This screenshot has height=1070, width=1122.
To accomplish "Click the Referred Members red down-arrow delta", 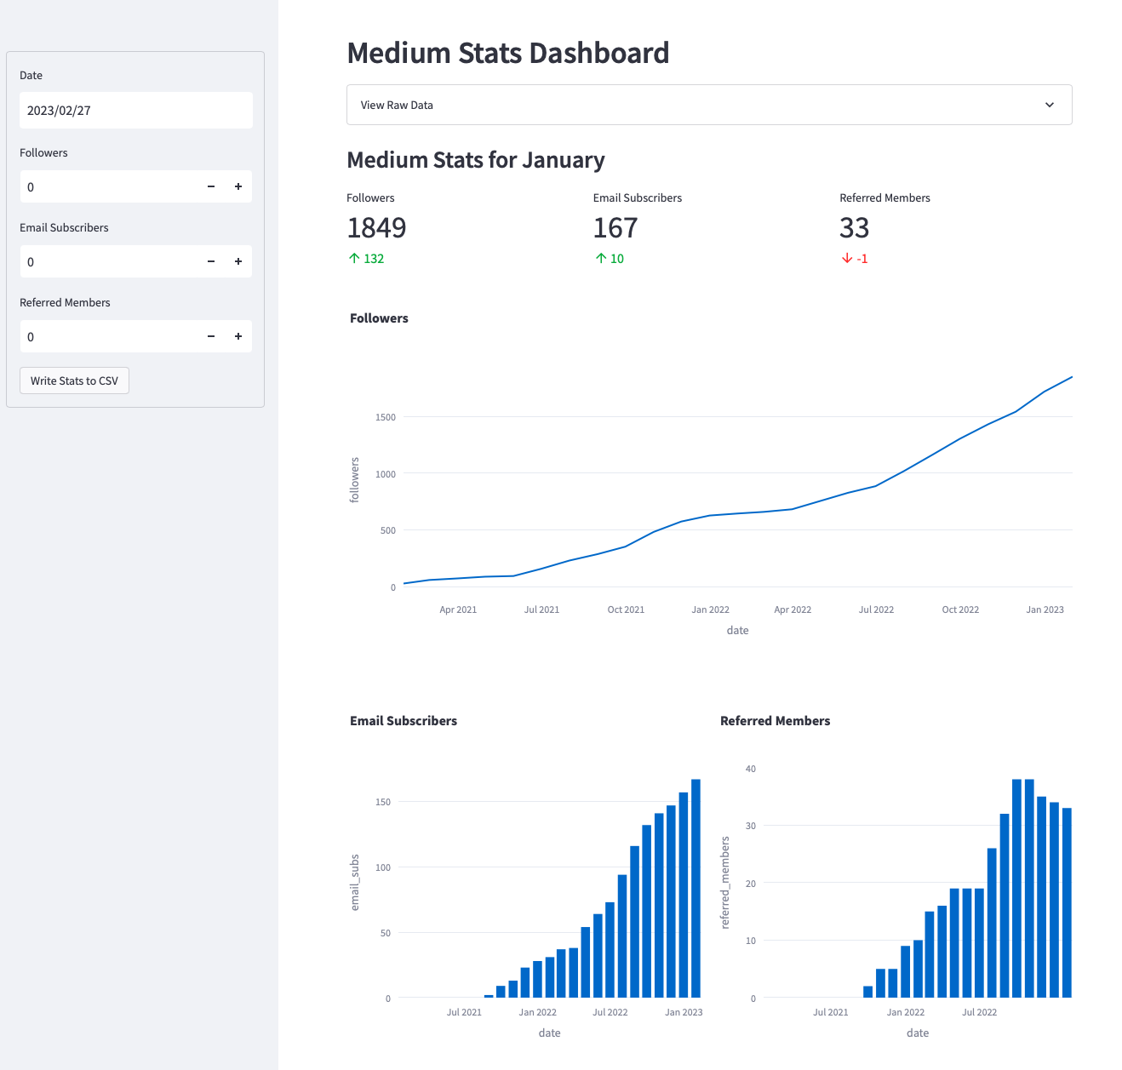I will coord(855,259).
